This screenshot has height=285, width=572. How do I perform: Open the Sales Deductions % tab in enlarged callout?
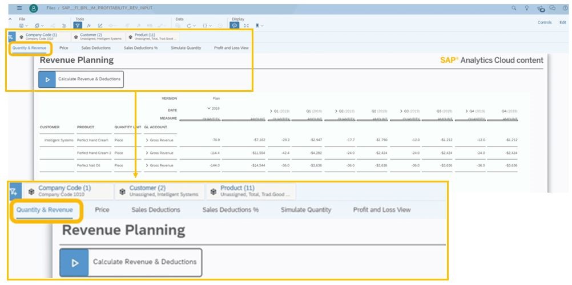pos(231,210)
